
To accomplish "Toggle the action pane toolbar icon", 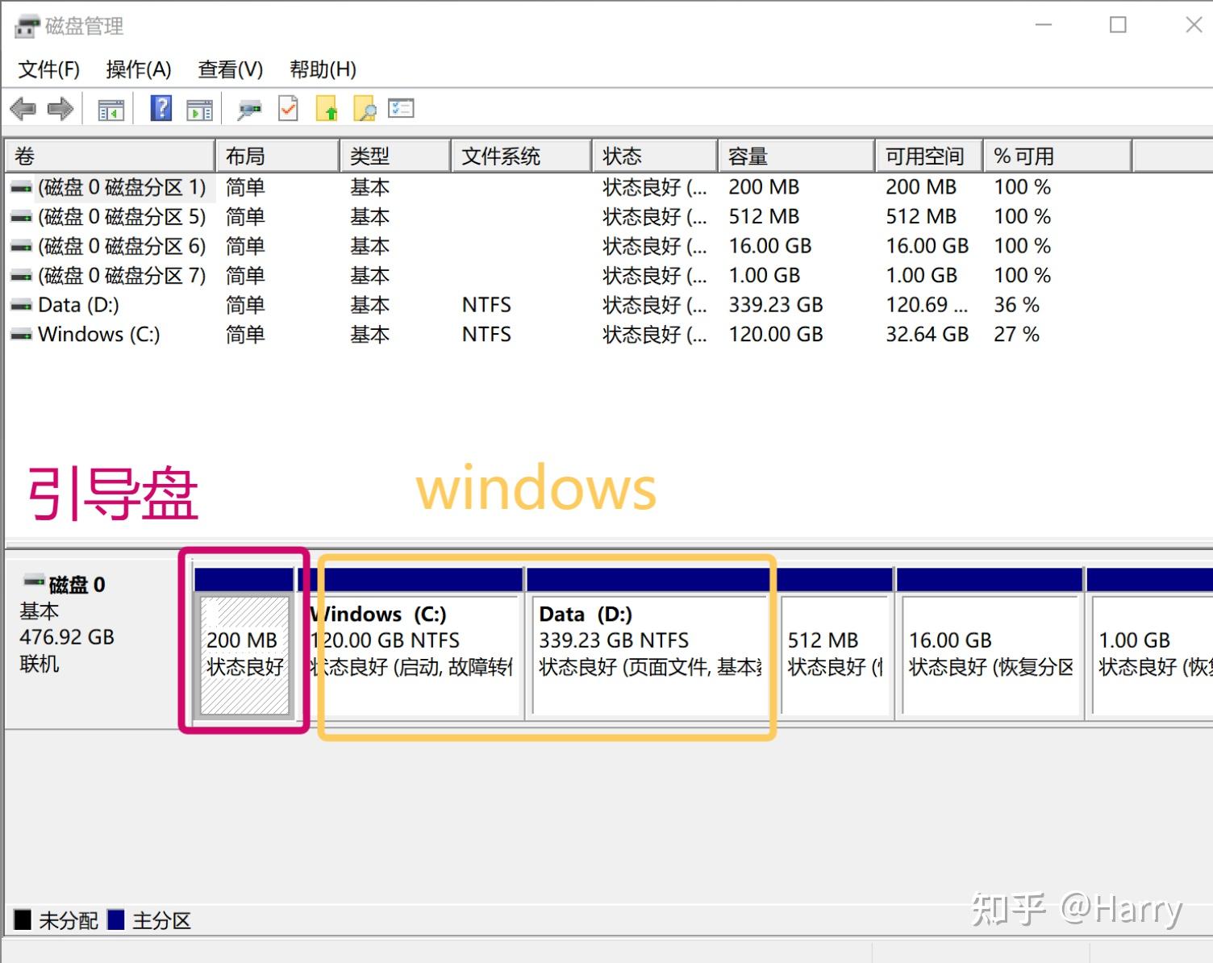I will (199, 110).
